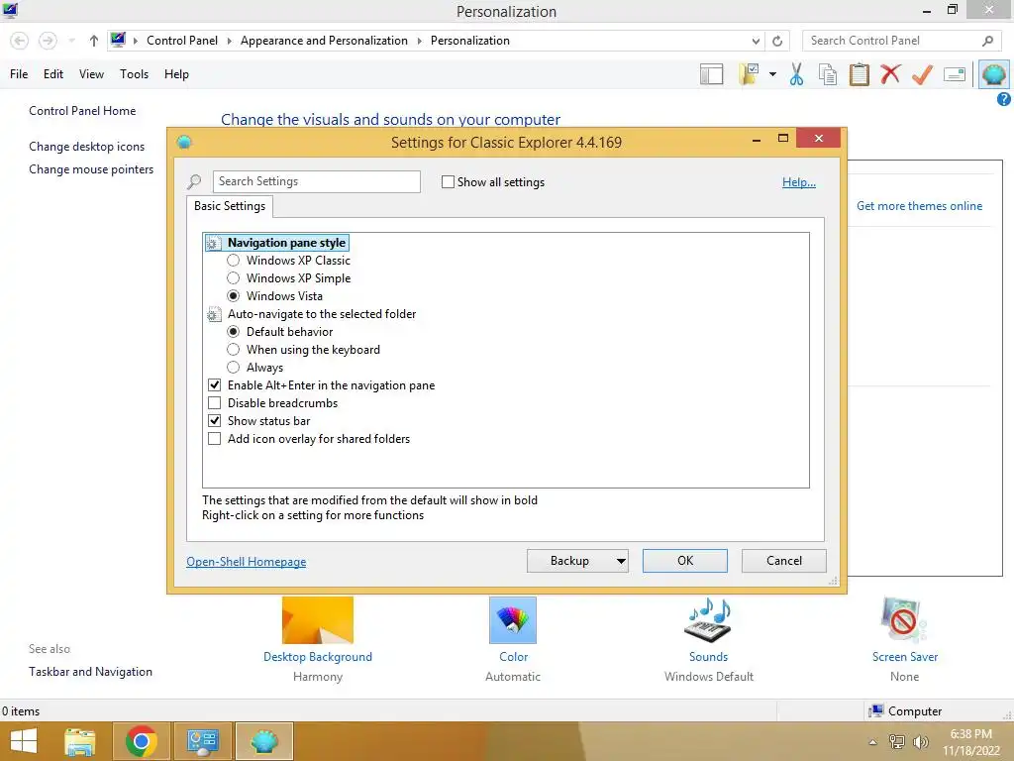1014x761 pixels.
Task: Show hidden tray icons arrow
Action: (x=872, y=742)
